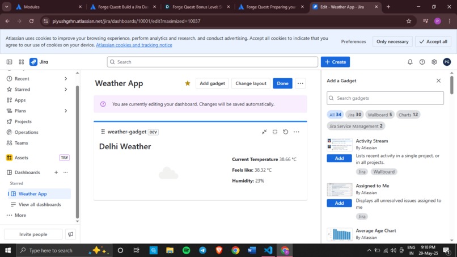Expand the Starred menu chevron
Screen dimensions: 457x257
tap(66, 89)
